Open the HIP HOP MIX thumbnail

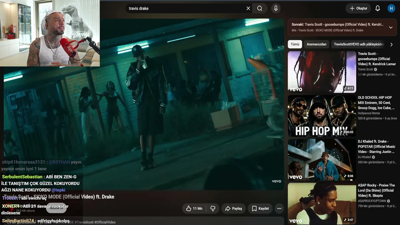pyautogui.click(x=322, y=116)
